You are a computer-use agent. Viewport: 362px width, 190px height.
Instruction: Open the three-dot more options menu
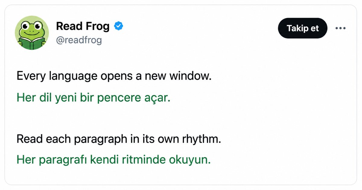coord(340,28)
